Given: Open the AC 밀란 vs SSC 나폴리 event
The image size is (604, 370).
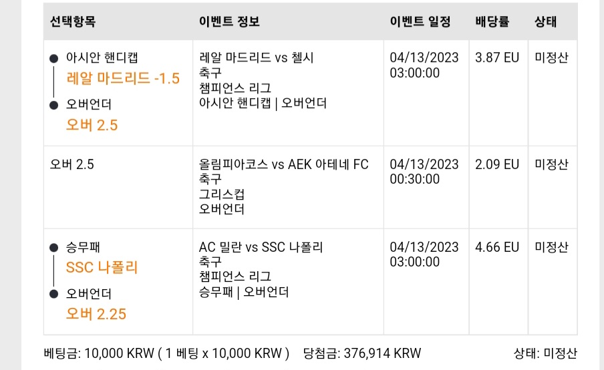Looking at the screenshot, I should (261, 247).
